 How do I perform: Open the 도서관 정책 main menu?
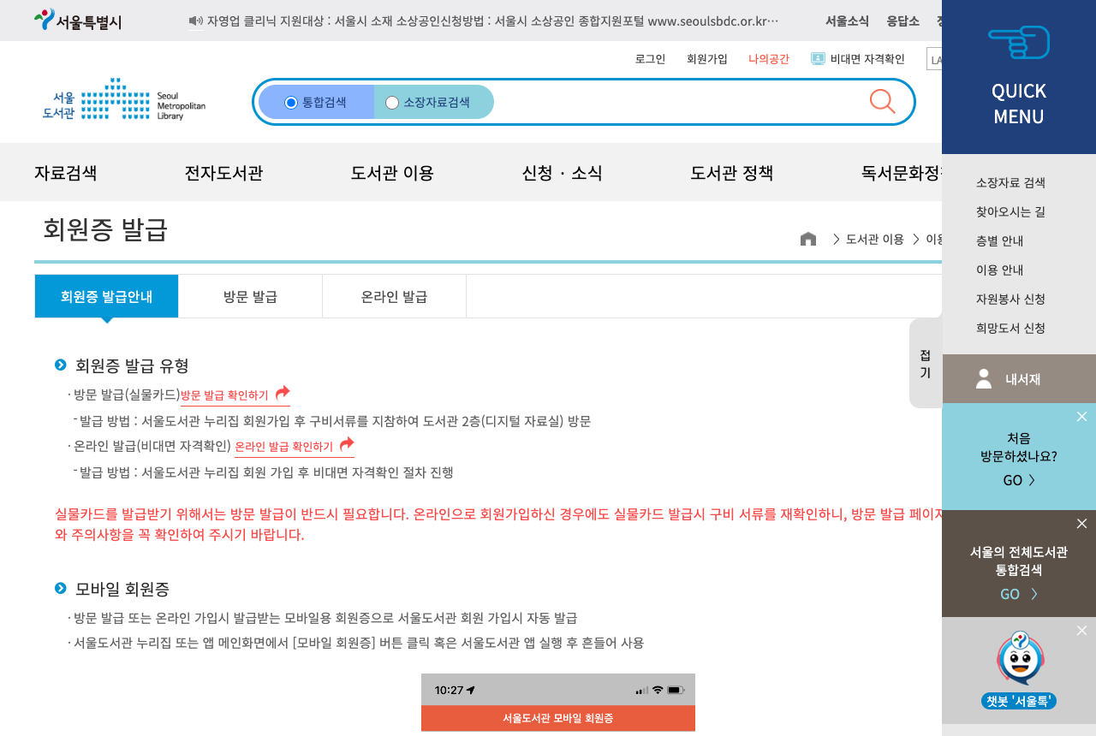click(732, 173)
